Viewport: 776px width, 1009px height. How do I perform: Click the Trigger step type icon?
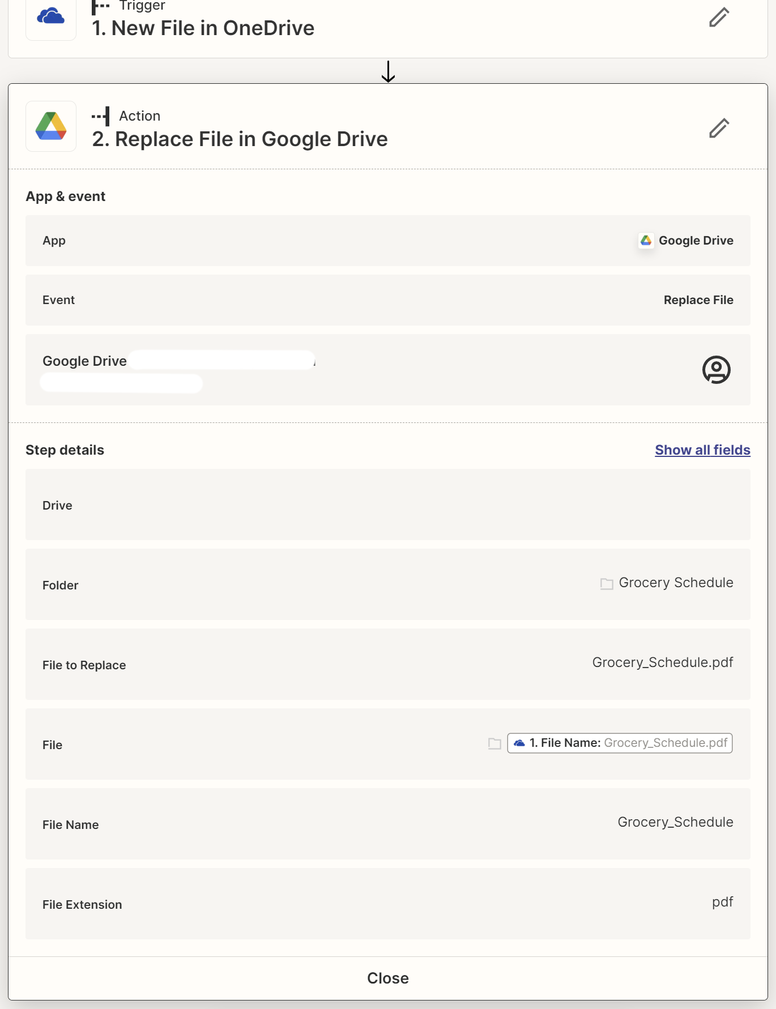(x=101, y=6)
